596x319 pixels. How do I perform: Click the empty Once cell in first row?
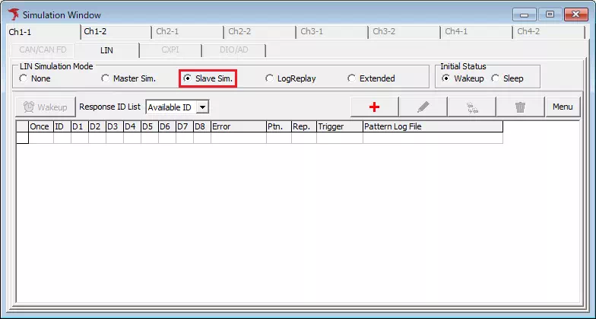coord(40,139)
